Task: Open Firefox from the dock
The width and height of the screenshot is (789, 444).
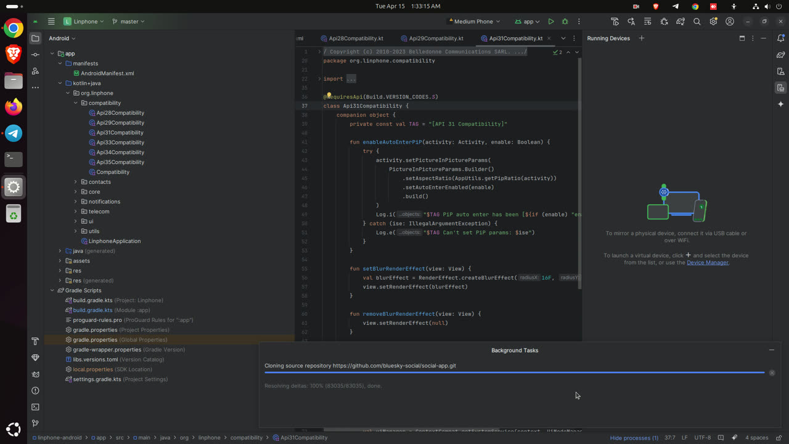Action: [x=14, y=107]
